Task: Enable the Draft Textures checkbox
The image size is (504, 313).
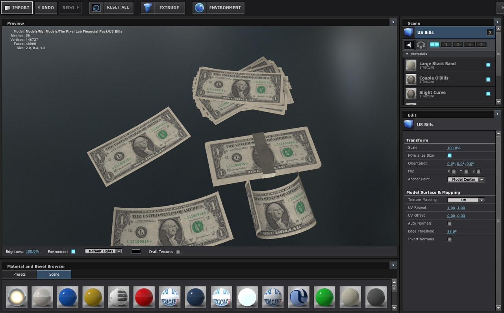Action: (x=178, y=251)
